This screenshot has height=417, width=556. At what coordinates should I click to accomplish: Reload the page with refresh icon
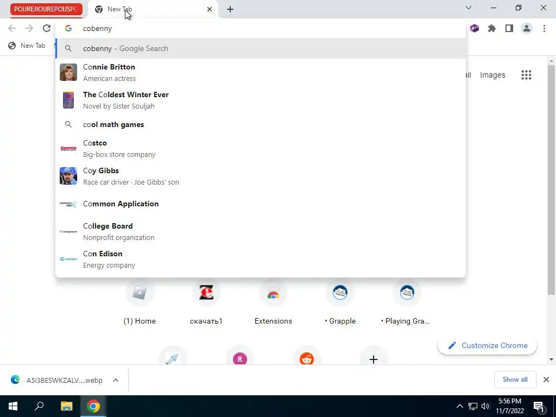tap(47, 28)
